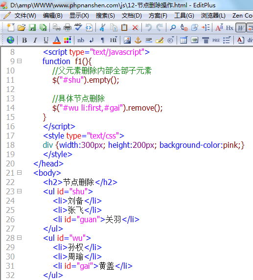
Task: Click the Find in Files icon
Action: pyautogui.click(x=195, y=28)
